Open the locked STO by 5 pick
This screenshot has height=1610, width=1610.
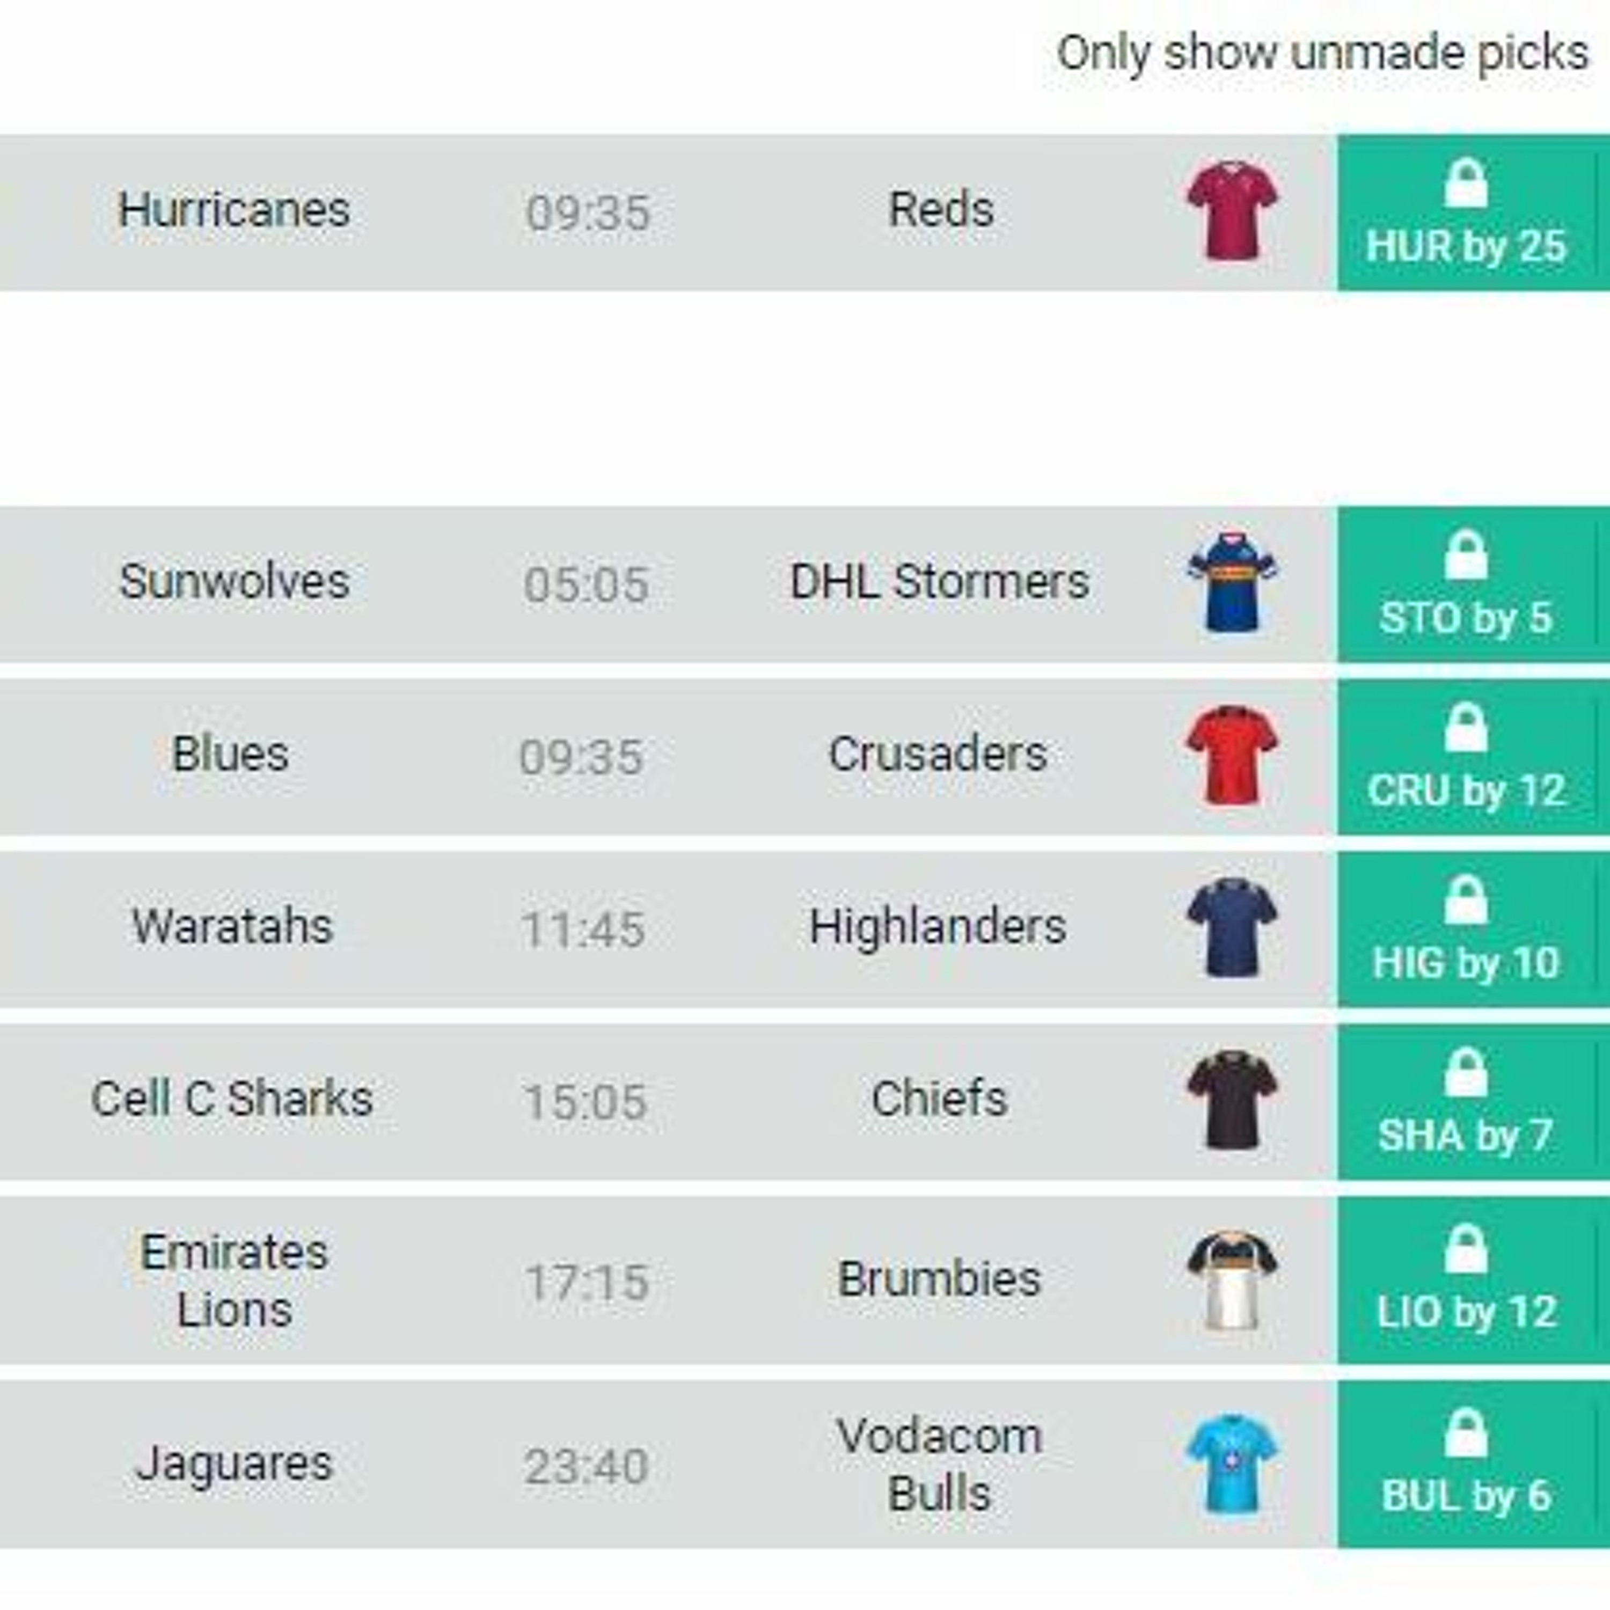[x=1466, y=585]
